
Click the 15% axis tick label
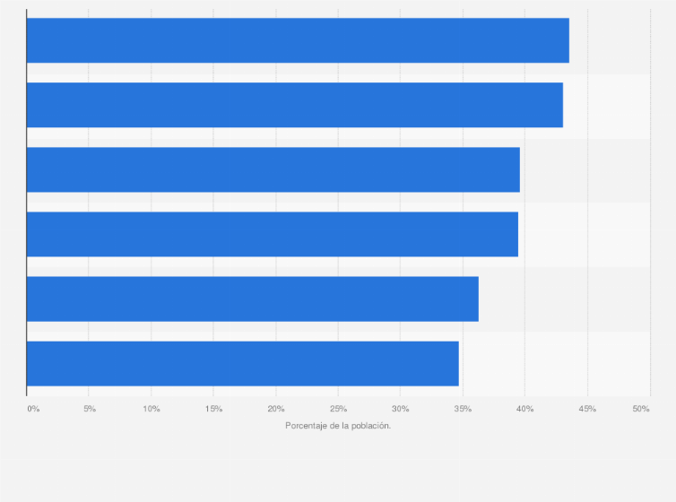pos(213,409)
